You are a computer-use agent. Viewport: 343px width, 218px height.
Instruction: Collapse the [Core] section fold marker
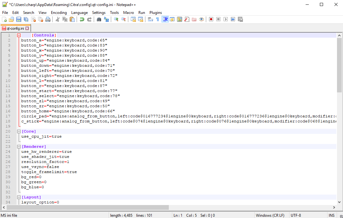(x=19, y=132)
